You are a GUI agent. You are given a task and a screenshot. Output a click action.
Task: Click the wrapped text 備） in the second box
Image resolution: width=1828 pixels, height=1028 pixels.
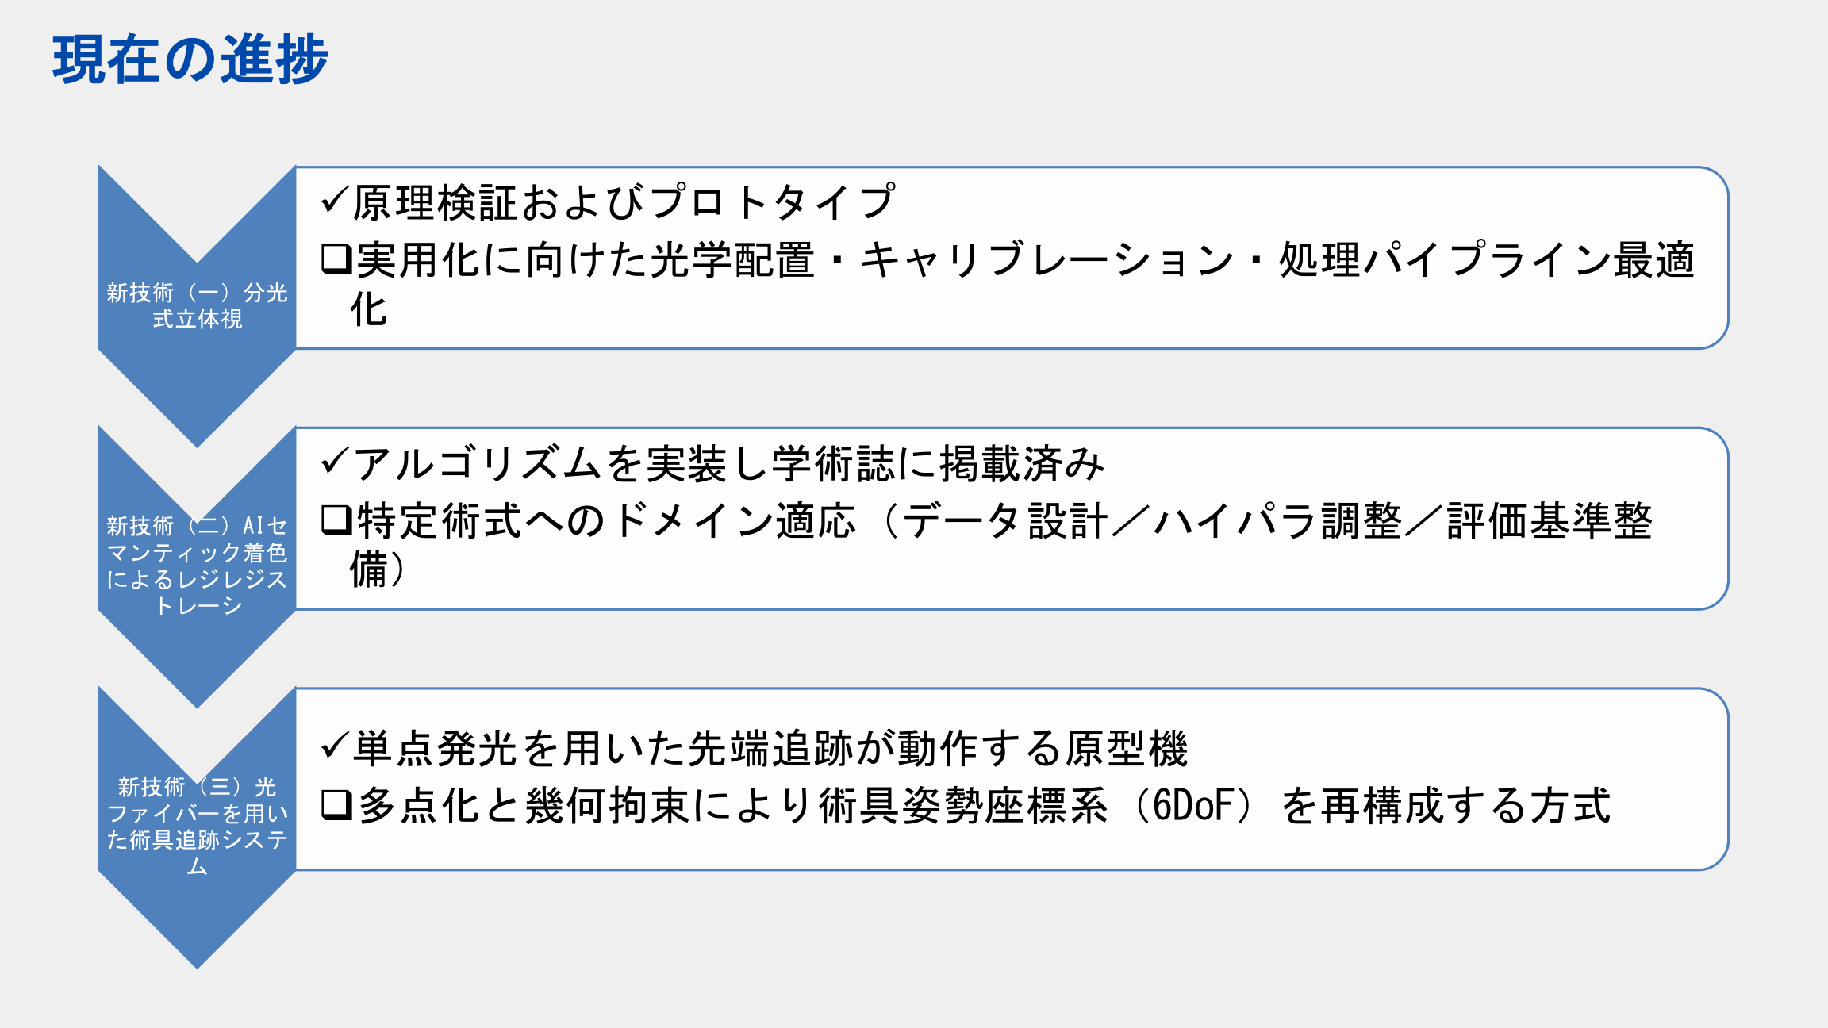[378, 570]
